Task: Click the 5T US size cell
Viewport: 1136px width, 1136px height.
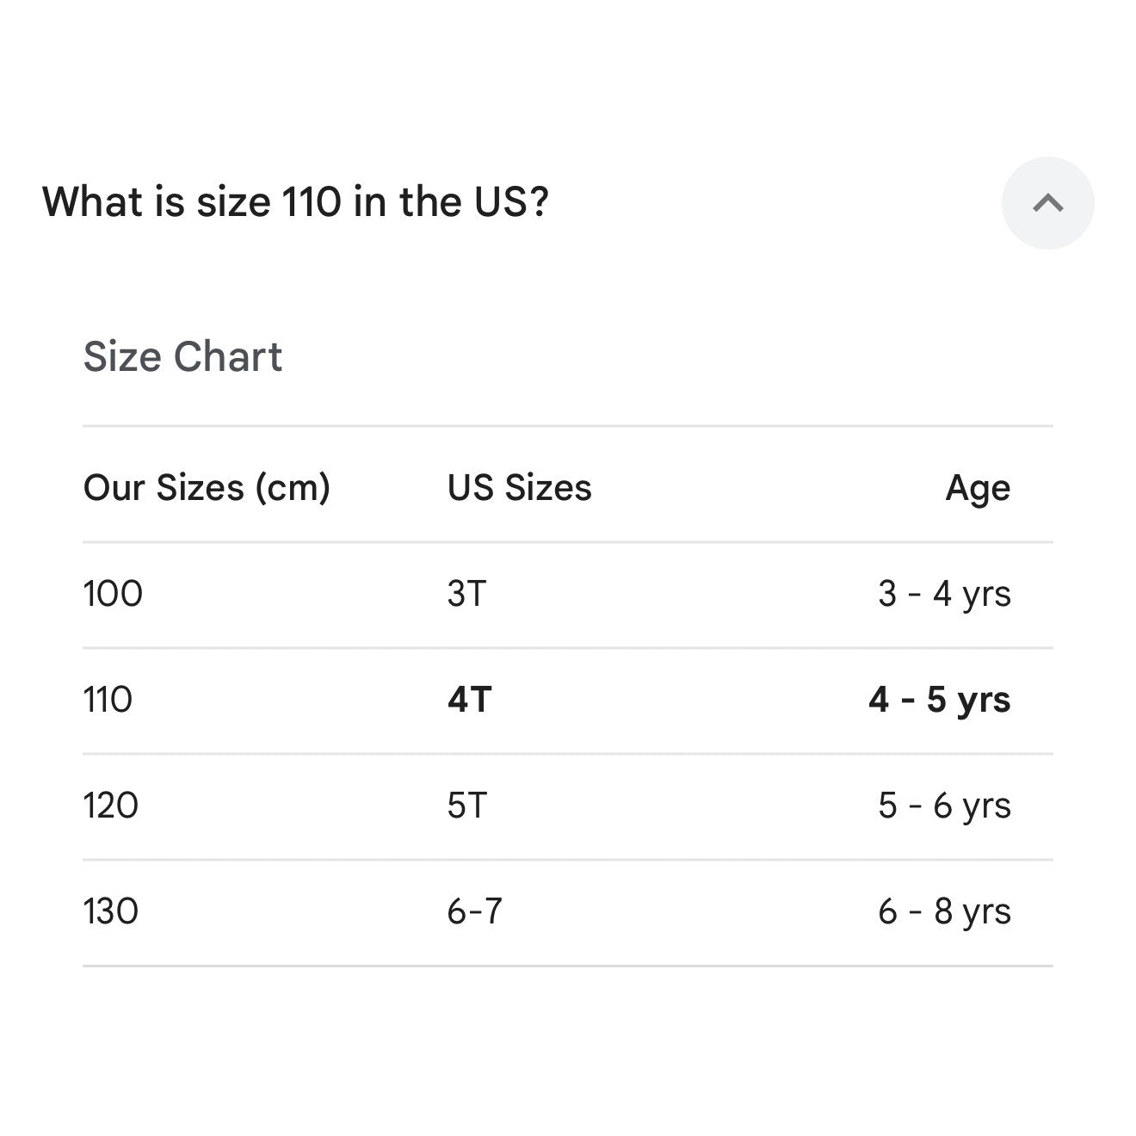Action: click(x=467, y=806)
